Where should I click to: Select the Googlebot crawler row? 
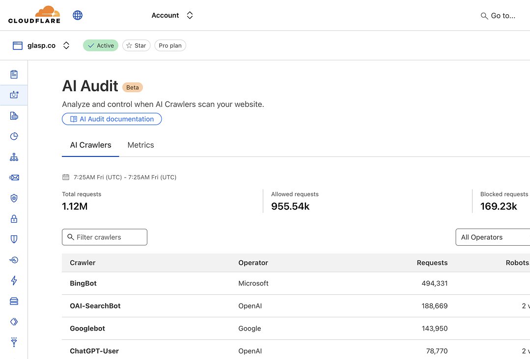click(296, 329)
